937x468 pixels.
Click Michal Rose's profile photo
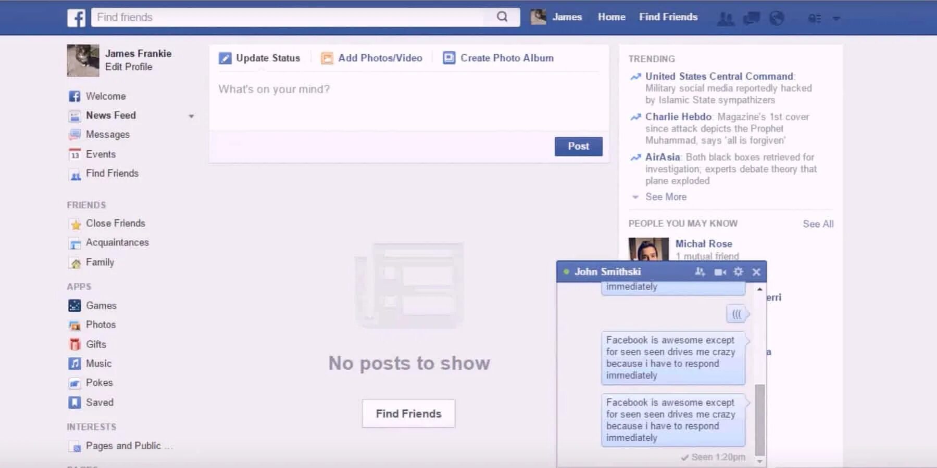648,249
